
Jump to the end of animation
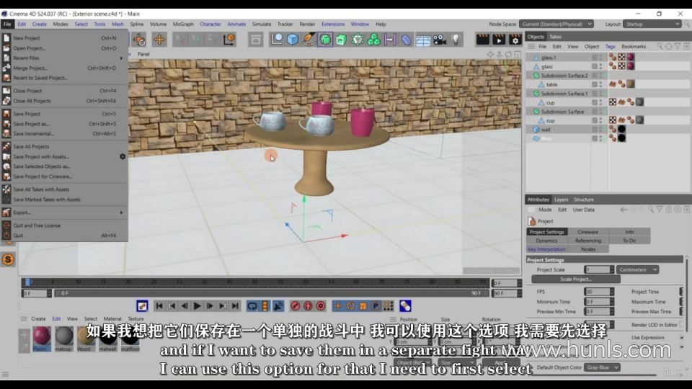(235, 306)
